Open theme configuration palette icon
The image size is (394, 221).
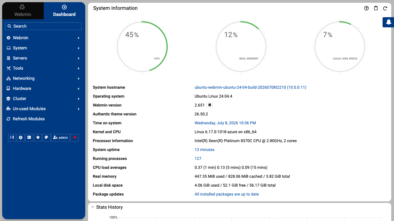pyautogui.click(x=46, y=138)
